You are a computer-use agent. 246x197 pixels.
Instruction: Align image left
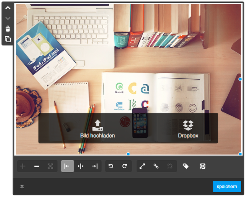coord(68,166)
